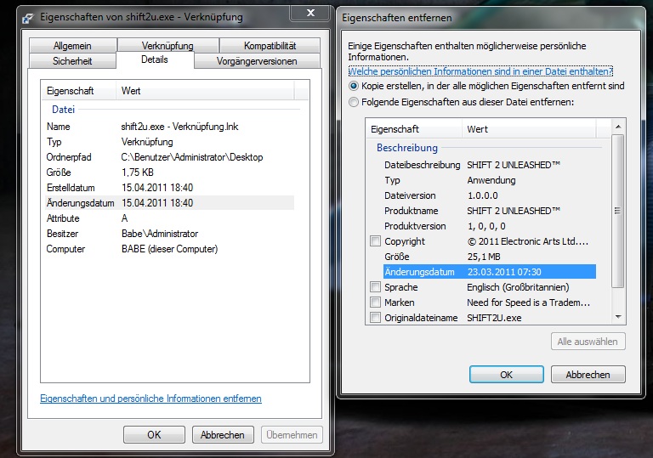Click scrollbar down arrow in property list
The image size is (653, 458).
pyautogui.click(x=618, y=317)
